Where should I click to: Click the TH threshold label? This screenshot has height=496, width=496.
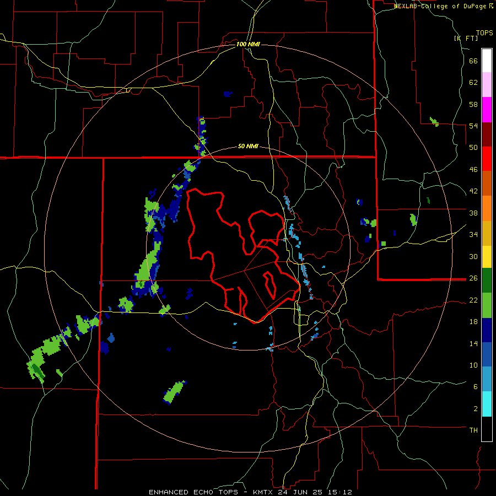coord(473,430)
